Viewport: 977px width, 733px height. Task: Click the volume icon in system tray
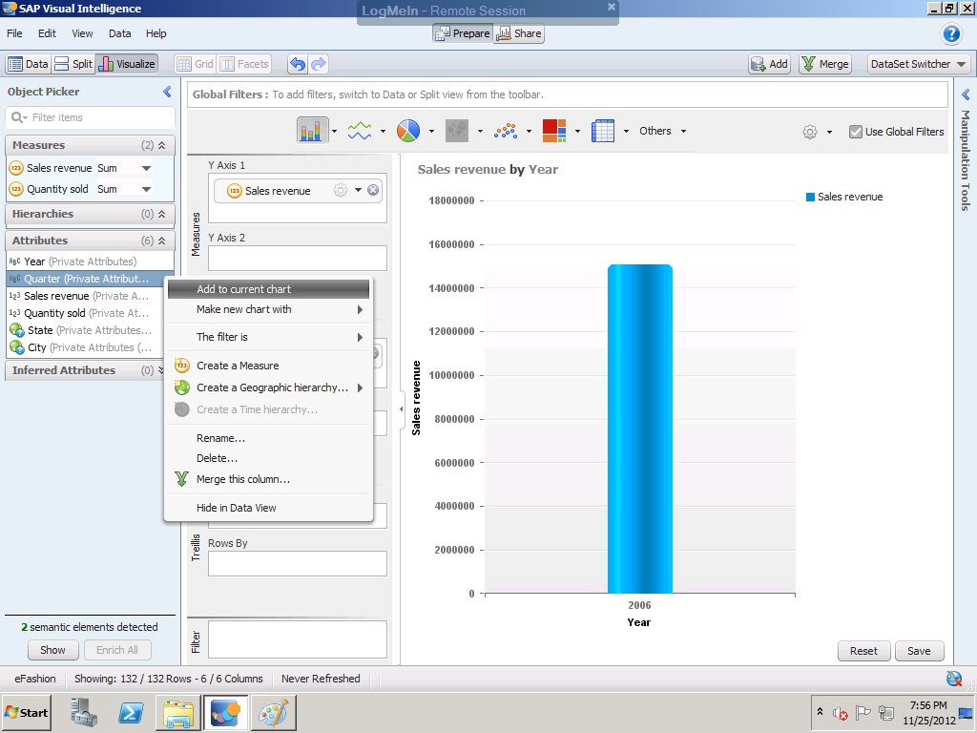(840, 712)
